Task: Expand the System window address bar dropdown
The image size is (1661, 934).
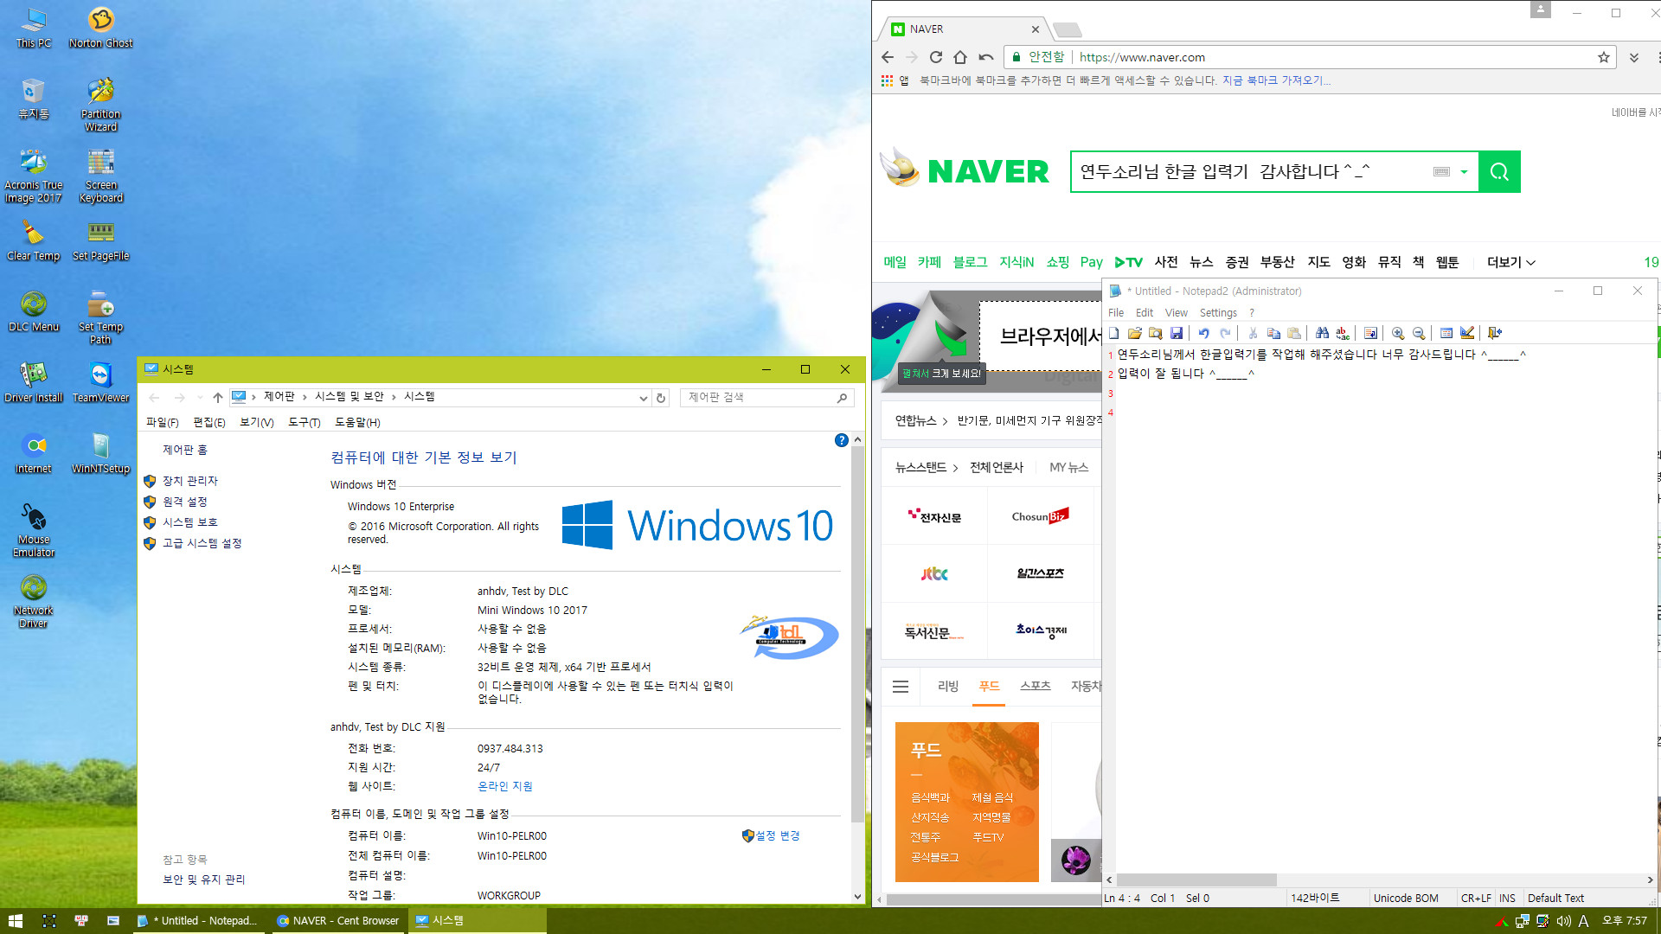Action: [643, 398]
